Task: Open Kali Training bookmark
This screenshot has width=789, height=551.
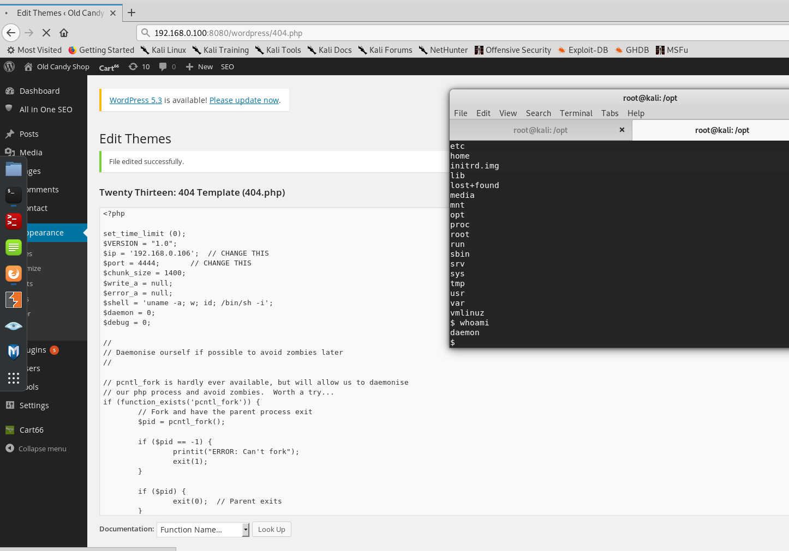Action: pyautogui.click(x=221, y=50)
